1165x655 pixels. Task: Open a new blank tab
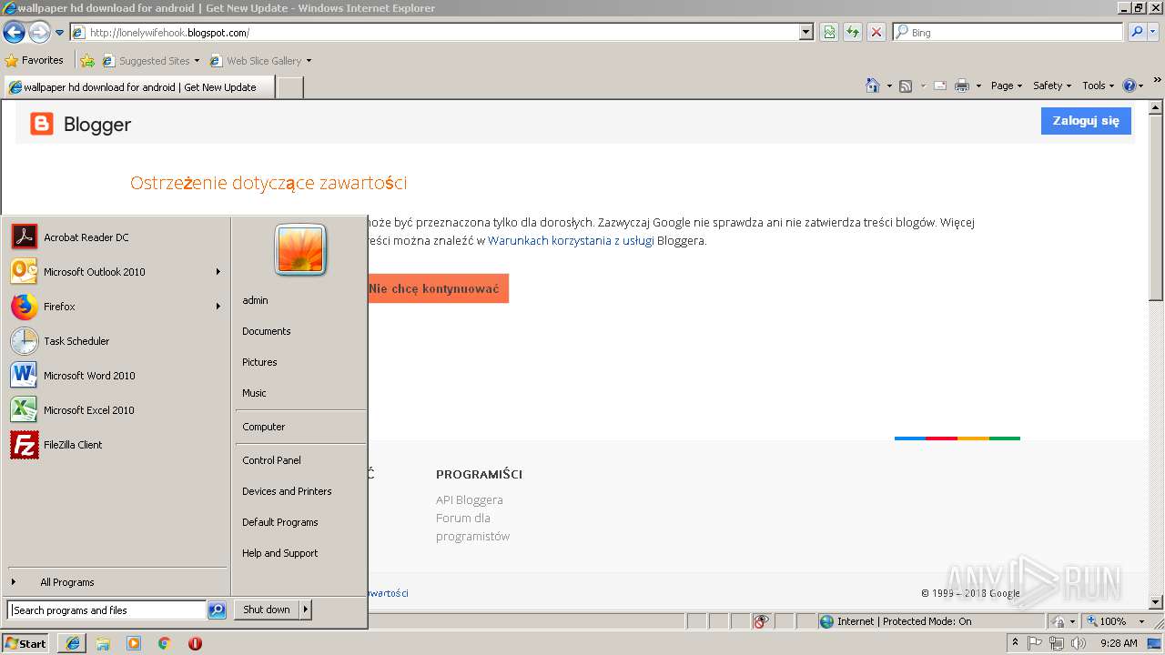pos(289,87)
